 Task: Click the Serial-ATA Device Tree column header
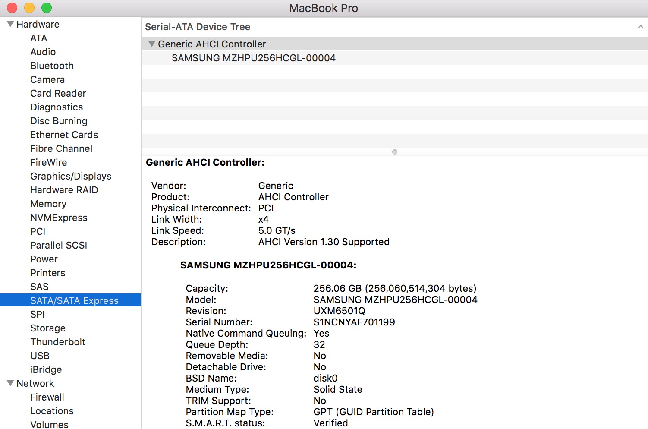click(x=198, y=27)
